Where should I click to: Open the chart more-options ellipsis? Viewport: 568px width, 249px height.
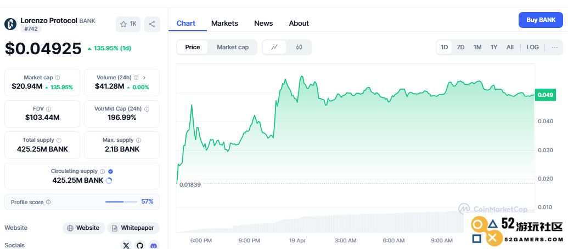coord(555,48)
